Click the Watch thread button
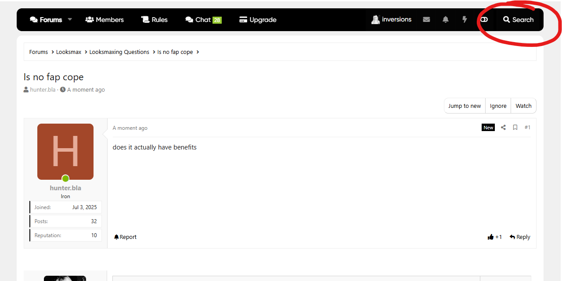The height and width of the screenshot is (281, 562). tap(523, 106)
